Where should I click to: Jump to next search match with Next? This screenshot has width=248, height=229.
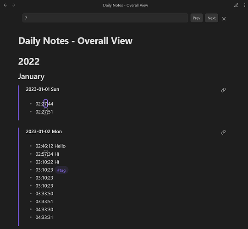tap(211, 18)
